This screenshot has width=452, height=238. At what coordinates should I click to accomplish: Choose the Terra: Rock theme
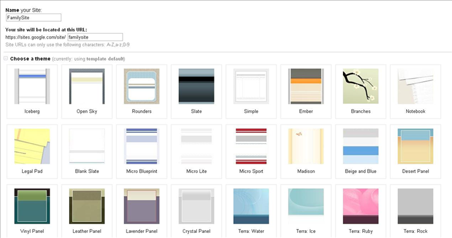tap(415, 211)
